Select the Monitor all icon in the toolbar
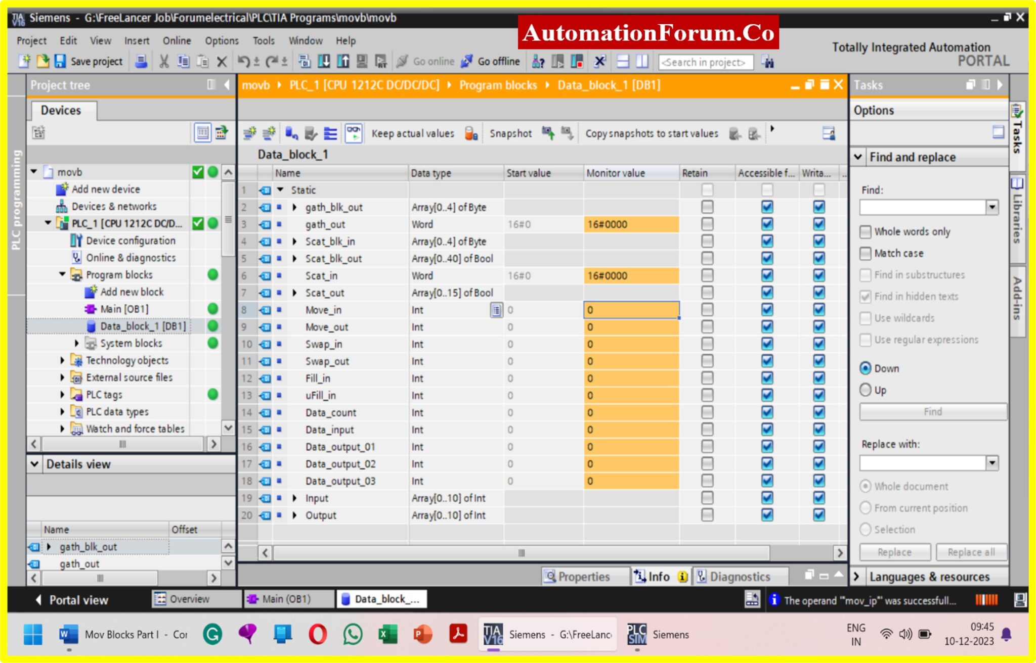1036x663 pixels. click(354, 133)
